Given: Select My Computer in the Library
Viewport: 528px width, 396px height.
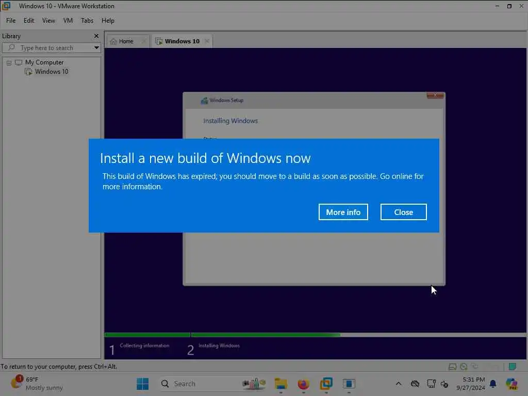Looking at the screenshot, I should (44, 62).
